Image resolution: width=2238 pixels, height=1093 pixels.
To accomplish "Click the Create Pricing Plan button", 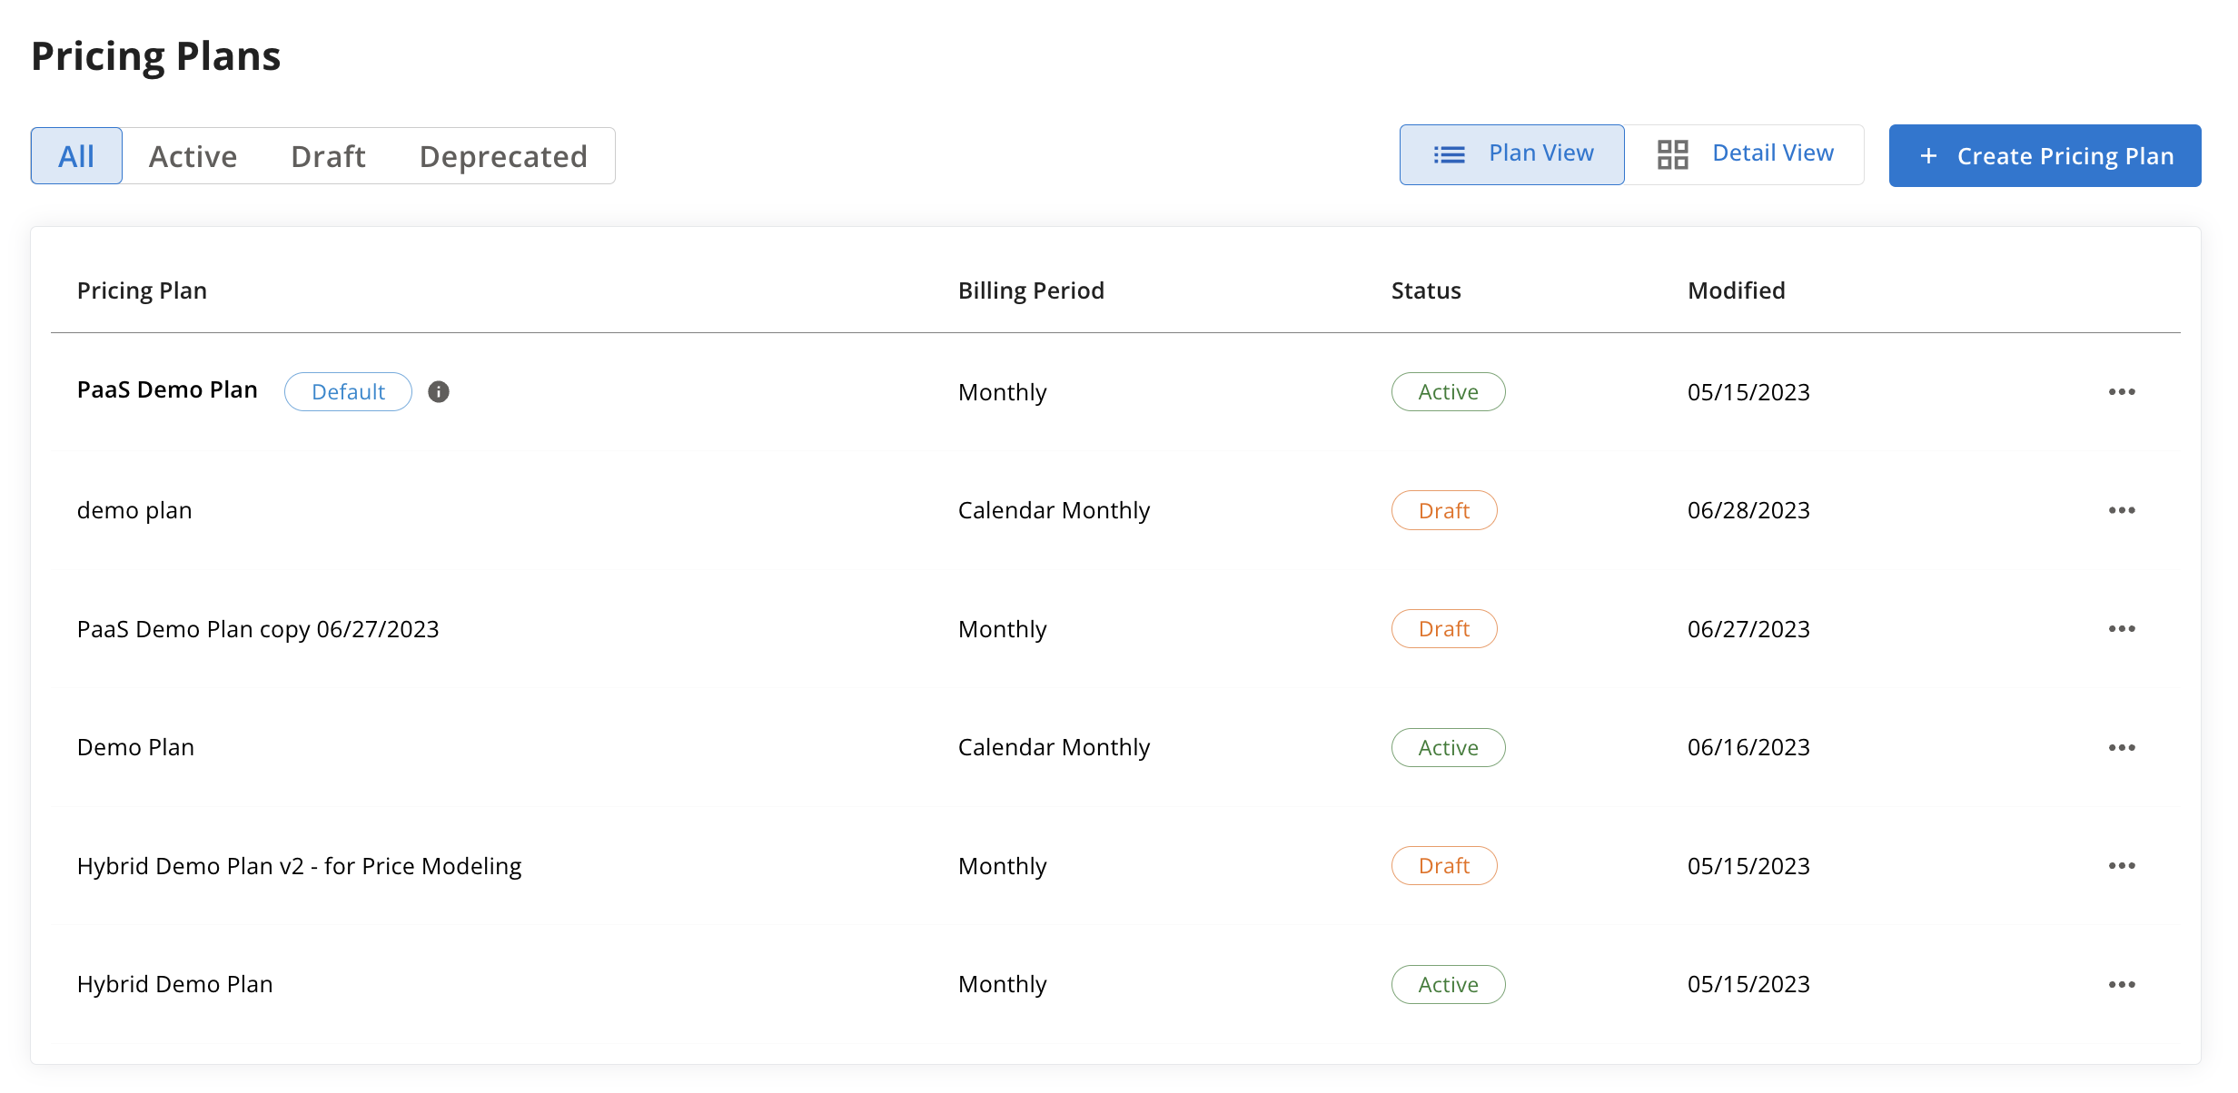I will click(2044, 156).
